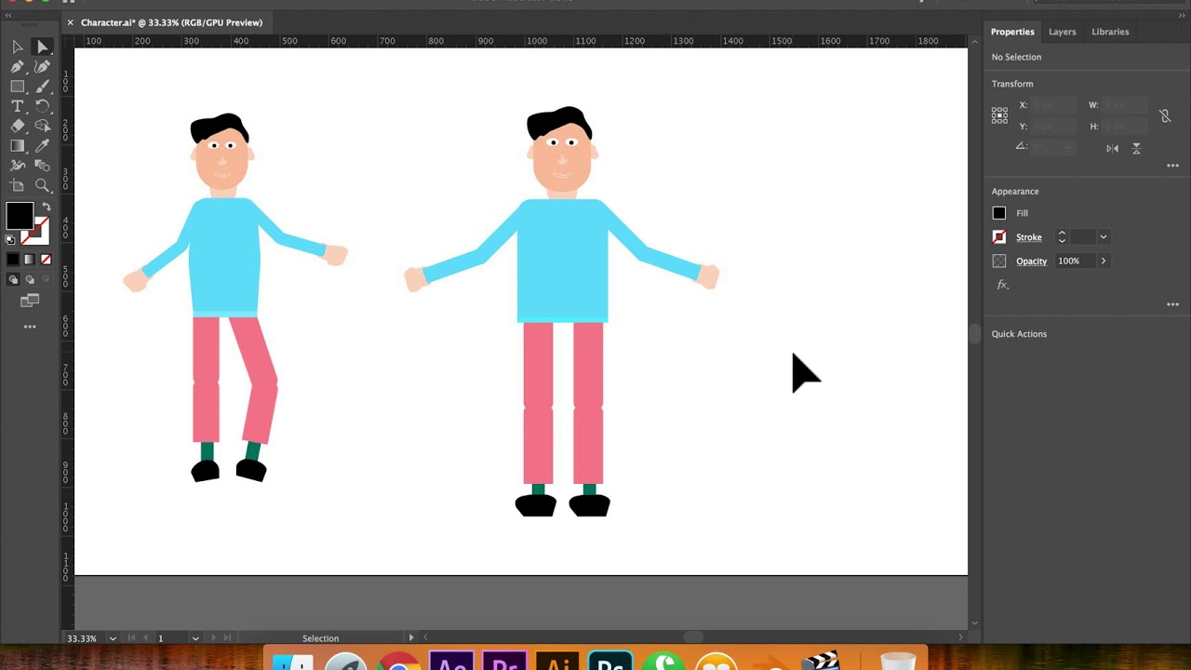Open more Transform options
Viewport: 1191px width, 670px height.
coord(1172,166)
